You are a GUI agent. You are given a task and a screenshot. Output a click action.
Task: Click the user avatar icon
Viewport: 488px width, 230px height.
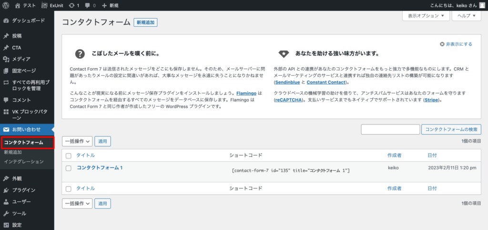tap(482, 5)
